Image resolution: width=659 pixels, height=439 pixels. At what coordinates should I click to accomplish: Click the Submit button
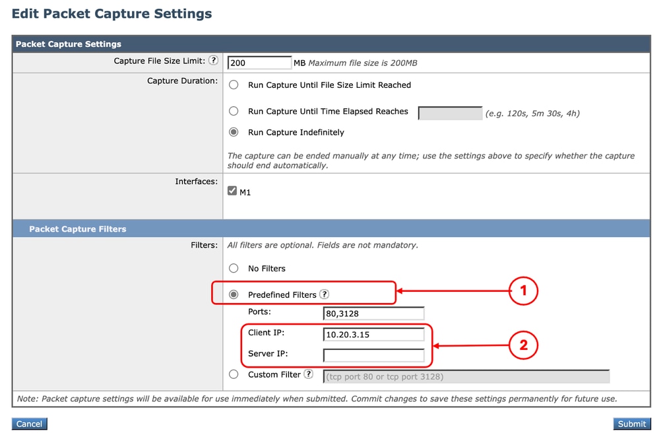[x=632, y=424]
